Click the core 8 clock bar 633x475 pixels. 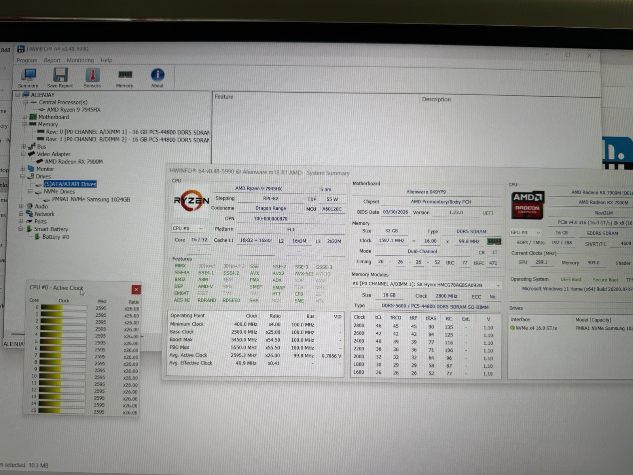pos(63,363)
